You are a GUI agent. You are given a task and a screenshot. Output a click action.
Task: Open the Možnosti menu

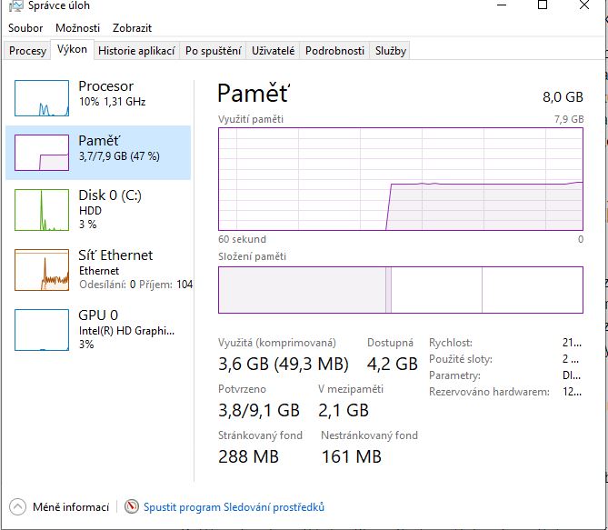click(x=77, y=28)
